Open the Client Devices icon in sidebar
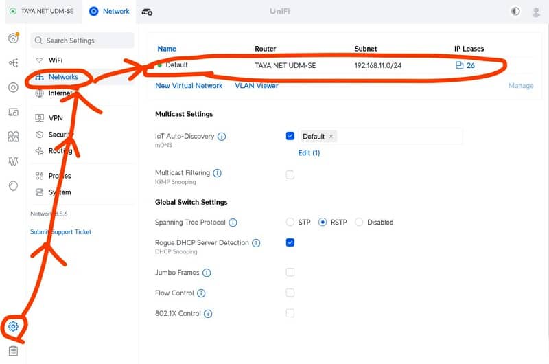The height and width of the screenshot is (364, 549). point(13,112)
